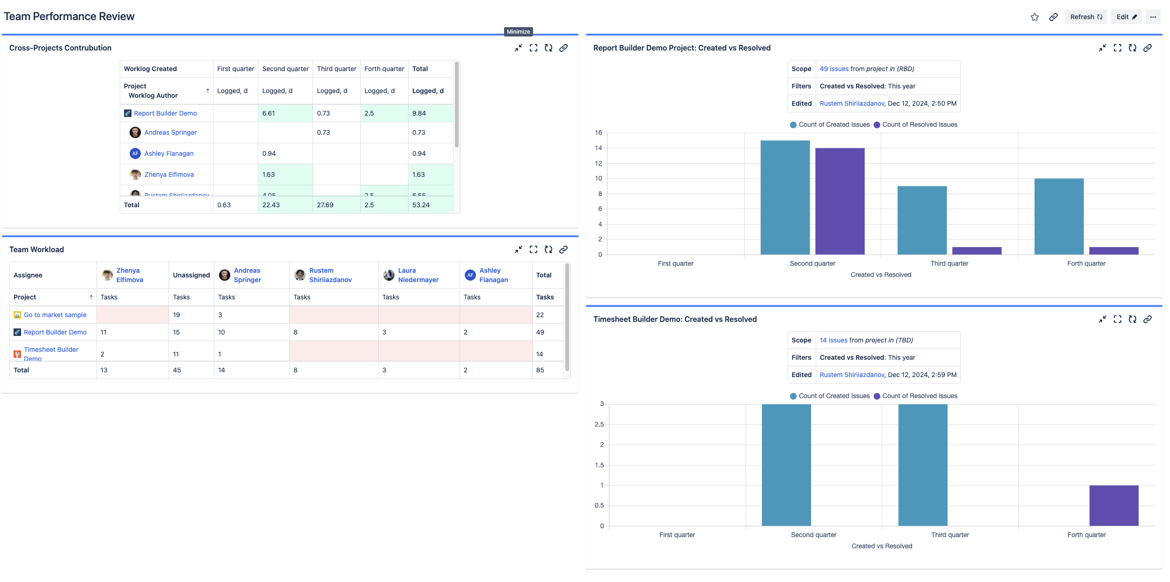Viewport: 1170px width, 582px height.
Task: Copy link to the Team Workload gadget
Action: coord(563,250)
